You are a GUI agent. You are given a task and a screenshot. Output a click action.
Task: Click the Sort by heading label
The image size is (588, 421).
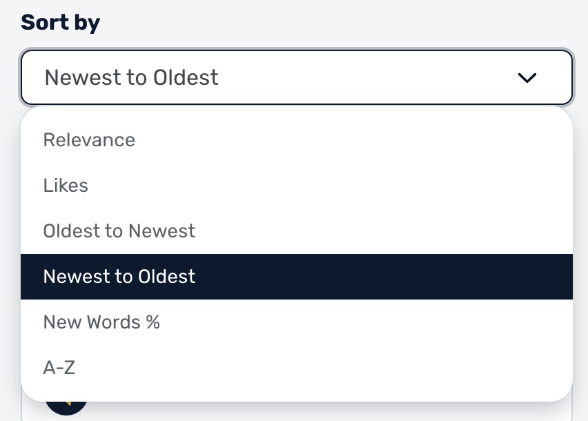(x=60, y=23)
